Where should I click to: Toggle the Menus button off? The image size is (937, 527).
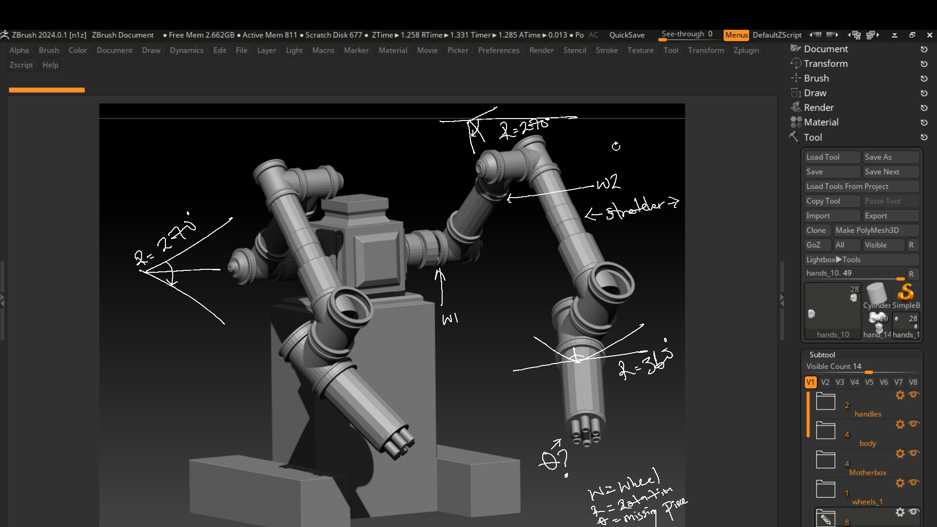736,35
